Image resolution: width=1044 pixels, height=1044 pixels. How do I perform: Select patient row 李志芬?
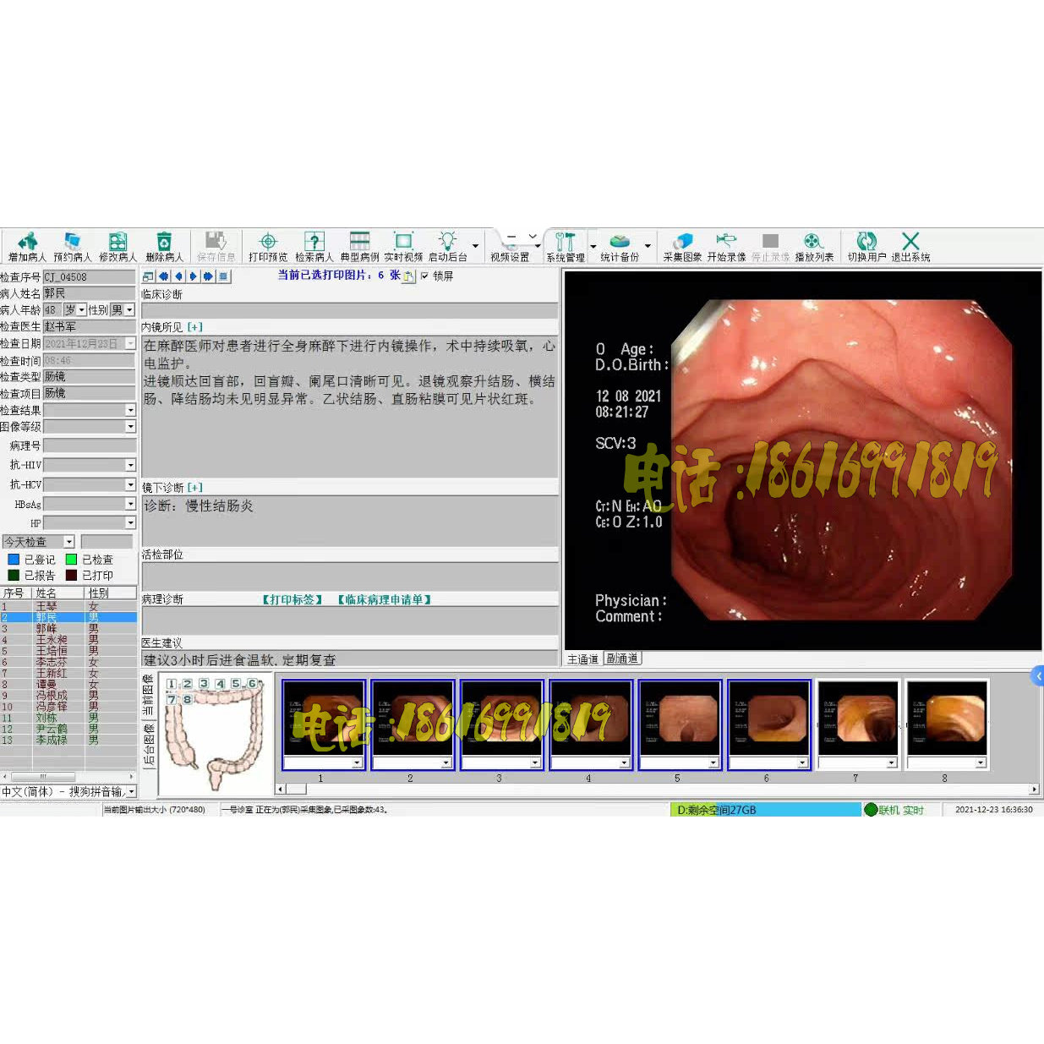(68, 662)
